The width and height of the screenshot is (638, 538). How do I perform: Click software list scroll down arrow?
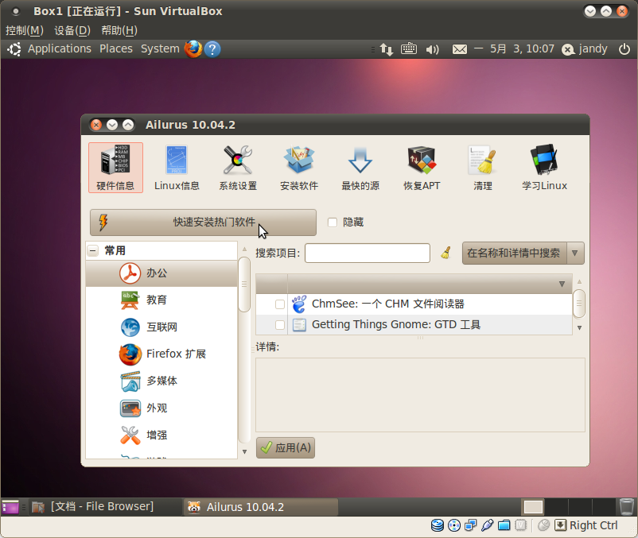click(x=579, y=327)
